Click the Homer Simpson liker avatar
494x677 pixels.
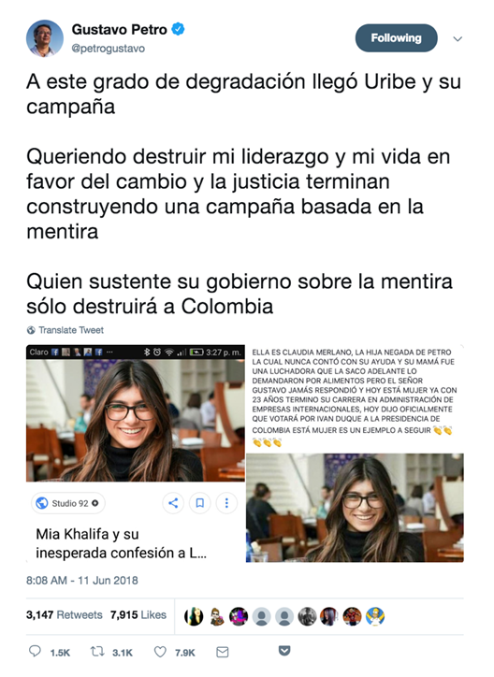click(x=375, y=616)
